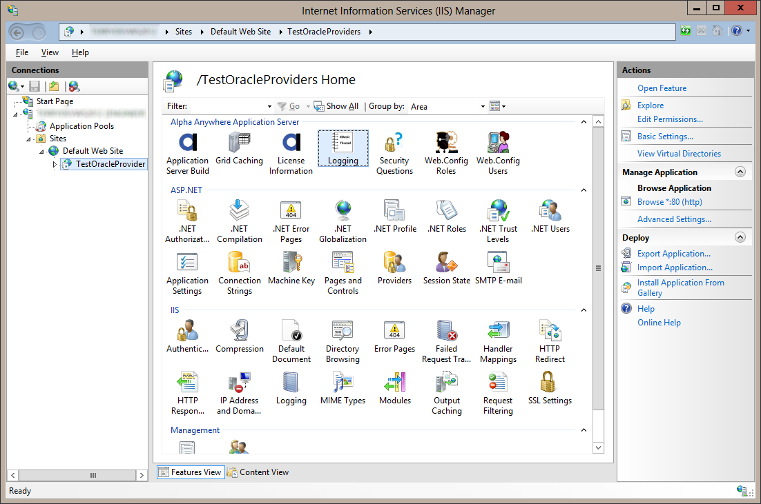The height and width of the screenshot is (504, 761).
Task: Open Modules feature
Action: pos(394,389)
